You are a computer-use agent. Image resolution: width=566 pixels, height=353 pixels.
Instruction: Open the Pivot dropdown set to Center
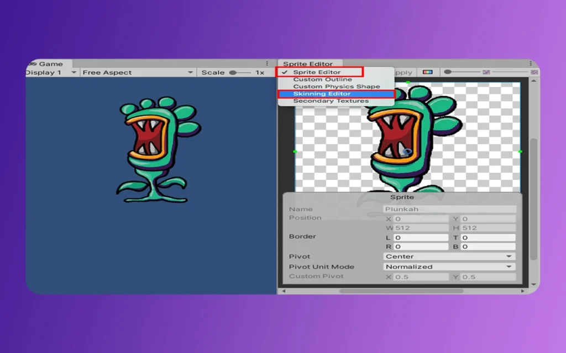pyautogui.click(x=449, y=256)
